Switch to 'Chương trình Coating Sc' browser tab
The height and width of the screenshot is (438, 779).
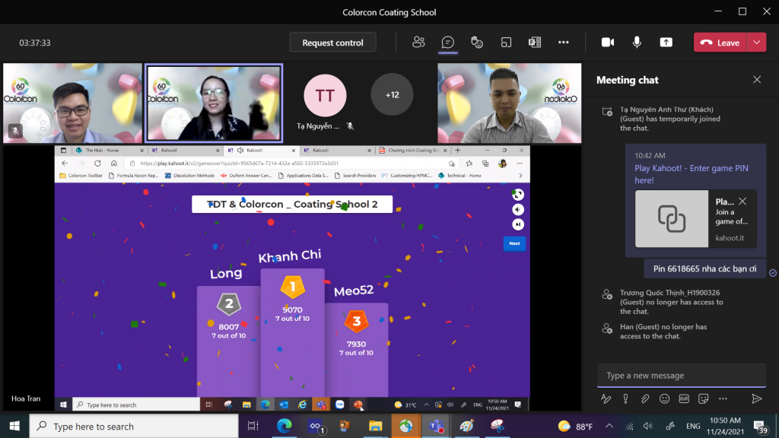pos(412,151)
